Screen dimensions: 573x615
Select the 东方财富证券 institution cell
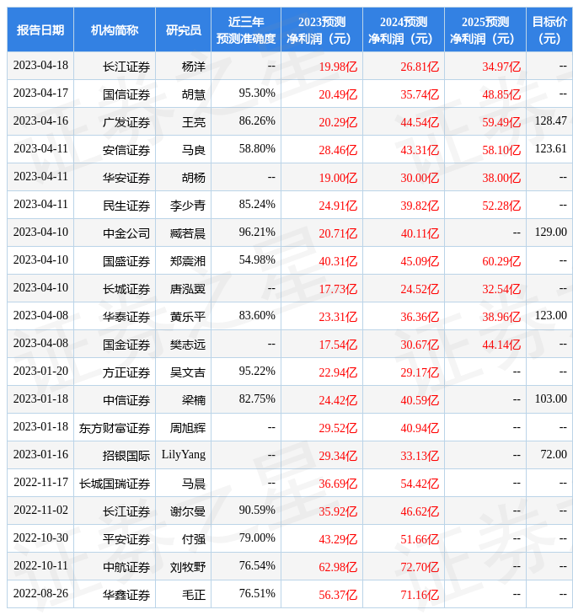click(x=115, y=428)
